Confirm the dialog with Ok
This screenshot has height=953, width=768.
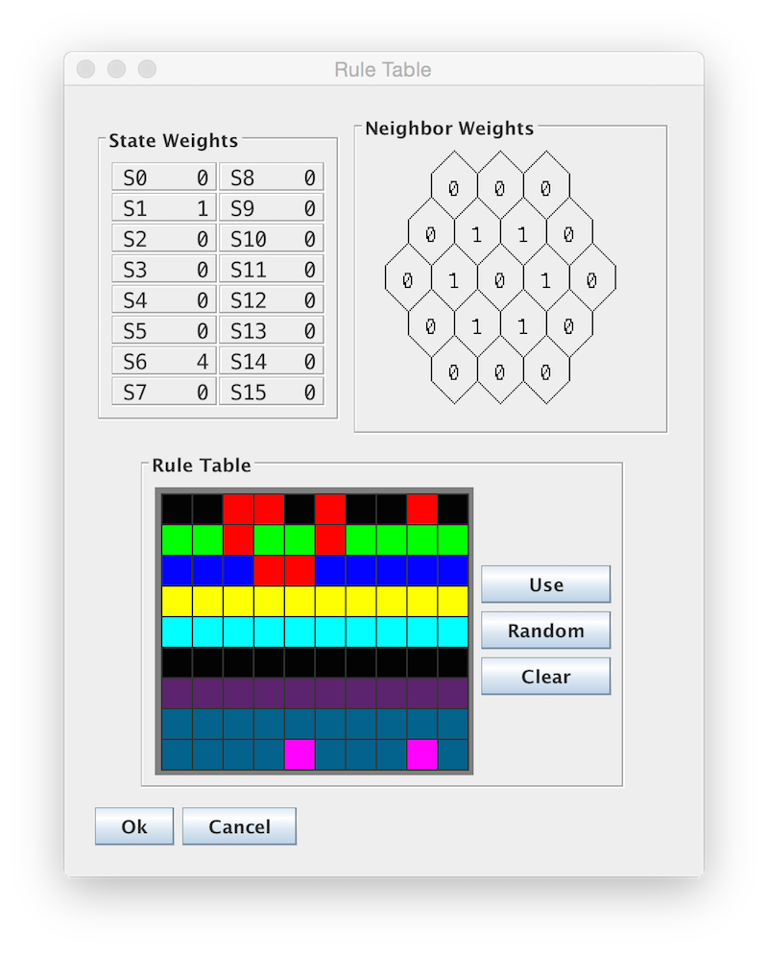tap(133, 826)
